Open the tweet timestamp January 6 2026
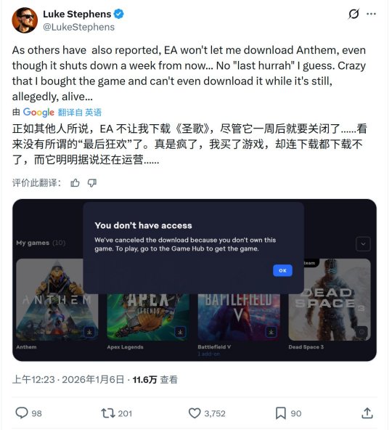The width and height of the screenshot is (392, 430). tap(68, 380)
